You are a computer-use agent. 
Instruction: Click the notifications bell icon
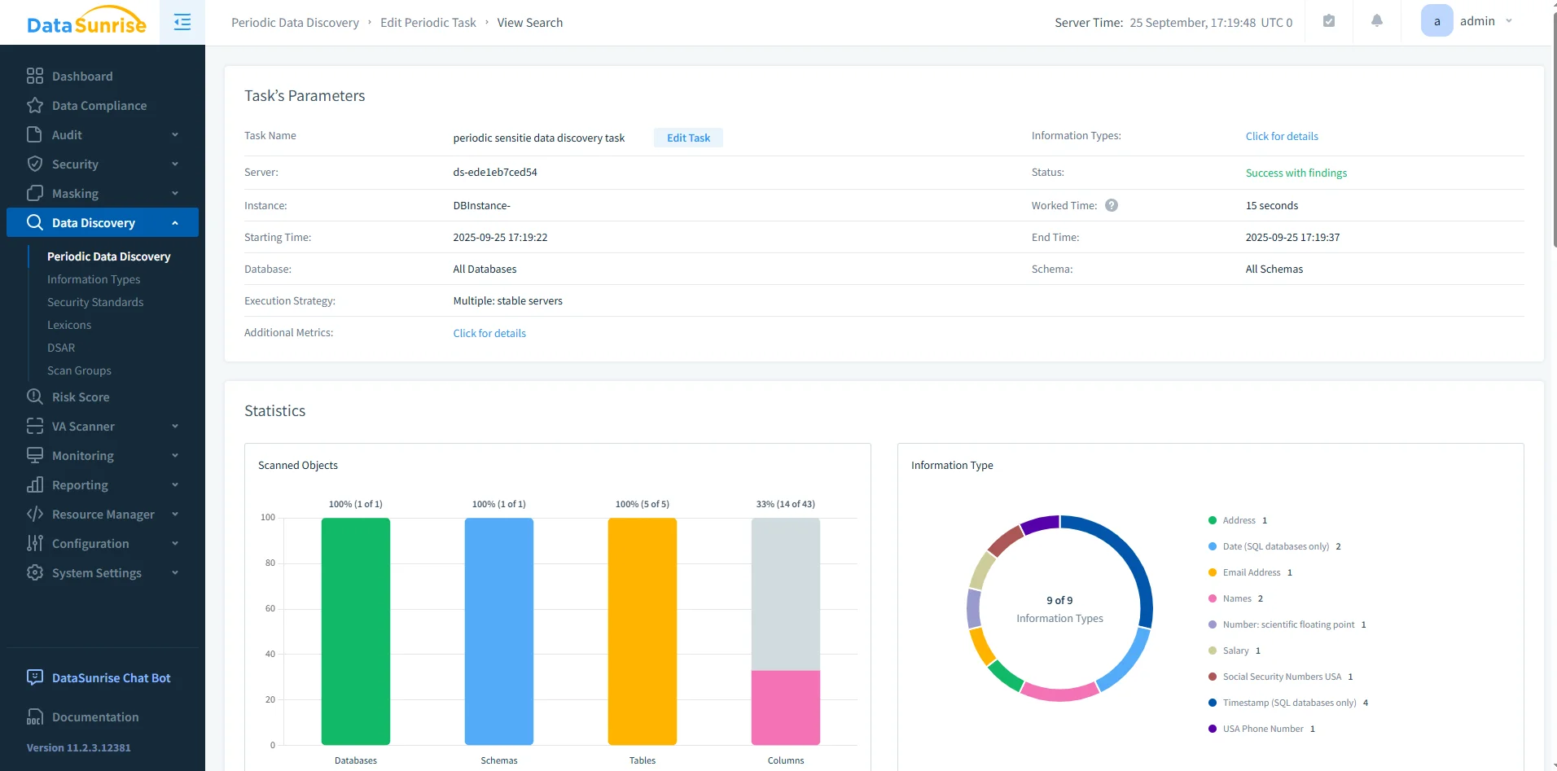pyautogui.click(x=1376, y=20)
